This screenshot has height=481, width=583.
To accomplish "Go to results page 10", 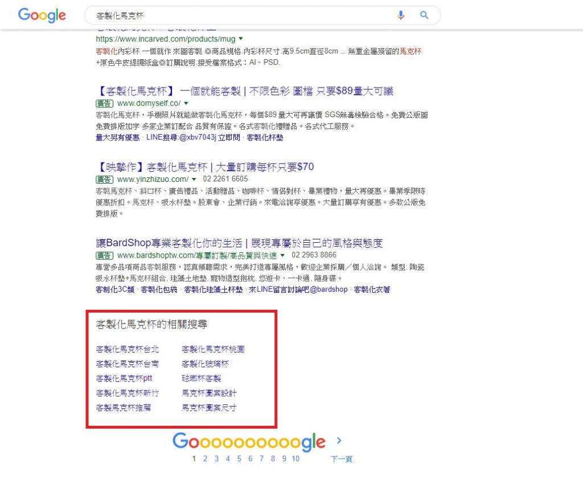I will (x=295, y=459).
